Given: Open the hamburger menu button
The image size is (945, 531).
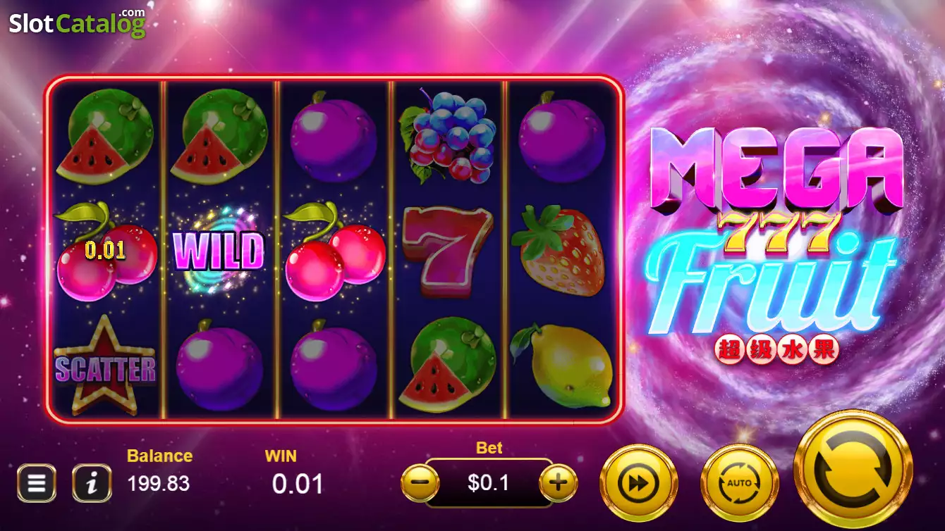Looking at the screenshot, I should (x=37, y=483).
